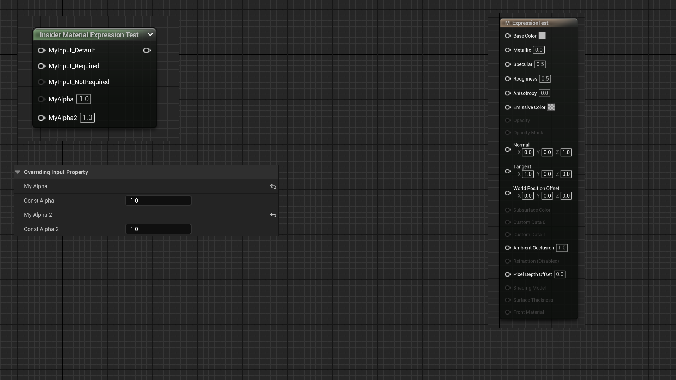Collapse the Insider Material Expression Test node
Image resolution: width=676 pixels, height=380 pixels.
(150, 34)
